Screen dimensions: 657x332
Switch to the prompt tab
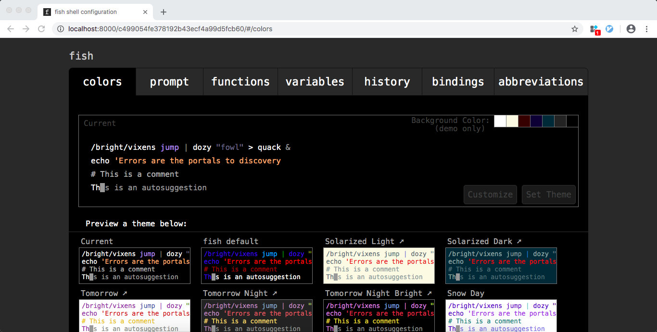point(169,82)
